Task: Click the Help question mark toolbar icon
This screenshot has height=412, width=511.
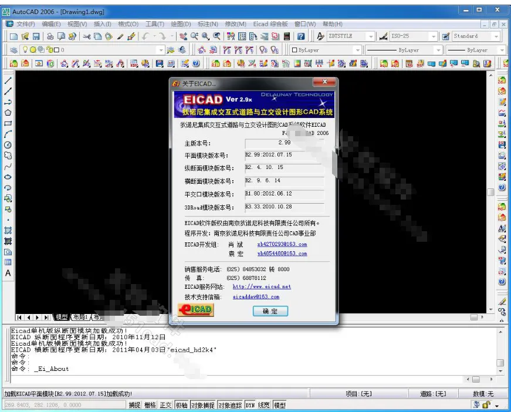Action: click(x=301, y=36)
